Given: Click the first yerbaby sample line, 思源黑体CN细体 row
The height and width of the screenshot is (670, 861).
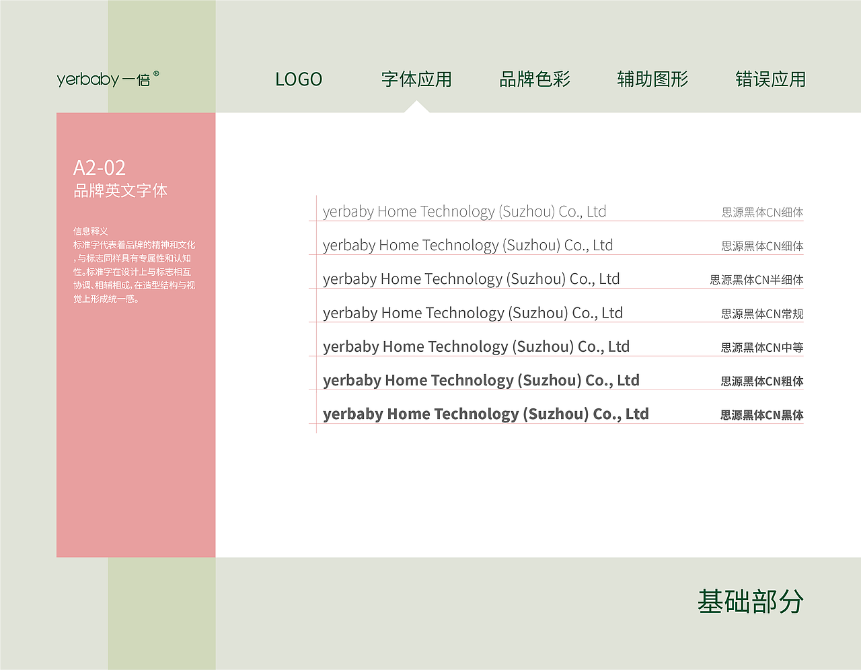Looking at the screenshot, I should pos(464,212).
